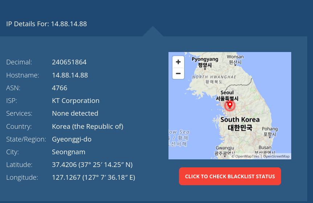Open the OpenMapTiles attribution link
The width and height of the screenshot is (313, 203).
247,156
